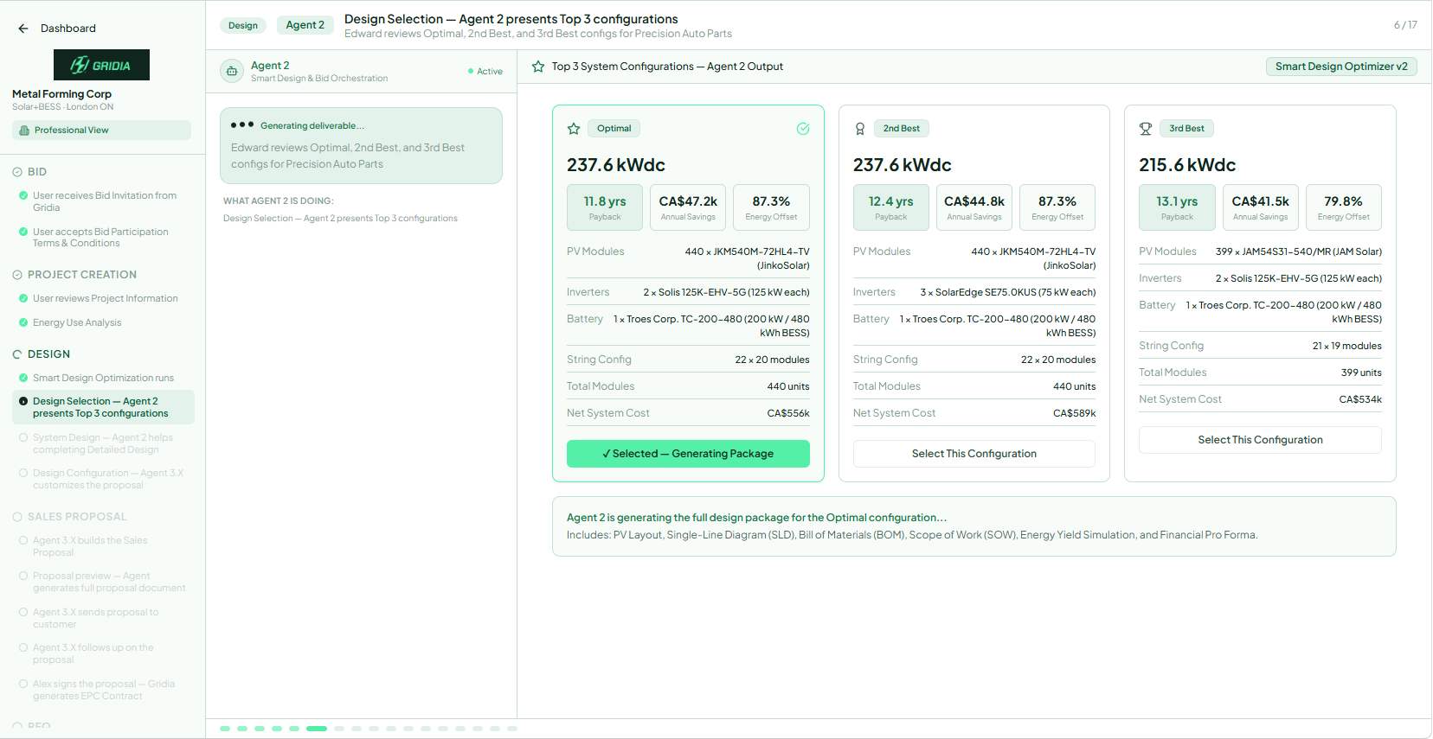Viewport: 1433px width, 739px height.
Task: Click Net System Cost CA$556k value
Action: (788, 413)
